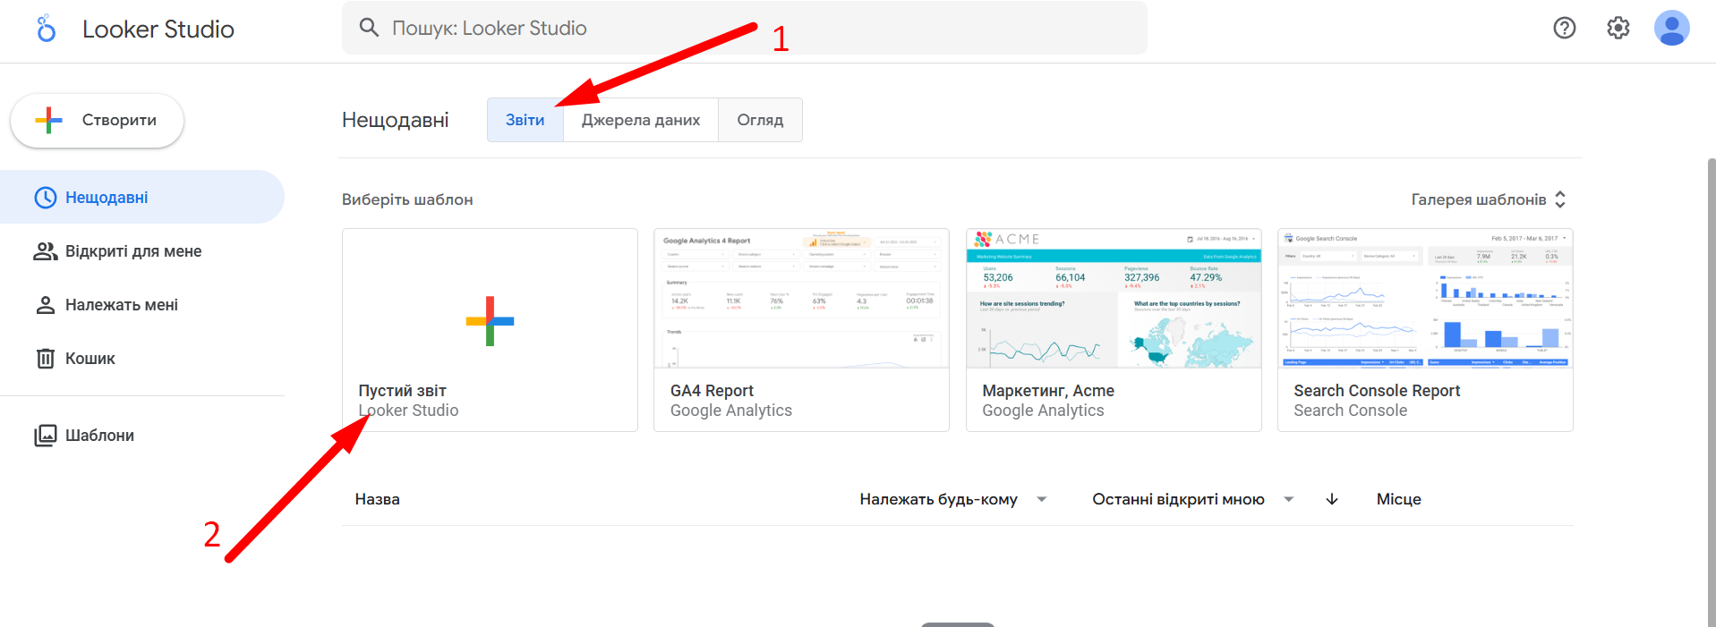Select the Звіти tab
Screen dimensions: 1716x627
click(525, 120)
